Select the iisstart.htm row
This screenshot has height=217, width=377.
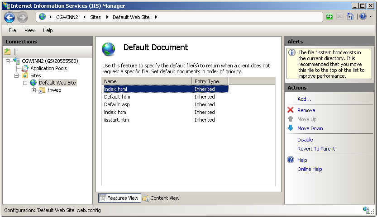pyautogui.click(x=166, y=120)
